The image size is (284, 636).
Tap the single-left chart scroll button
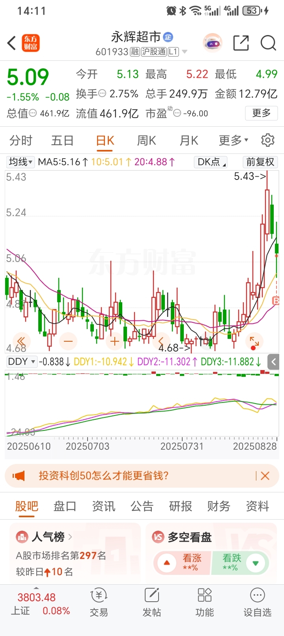pos(161,341)
